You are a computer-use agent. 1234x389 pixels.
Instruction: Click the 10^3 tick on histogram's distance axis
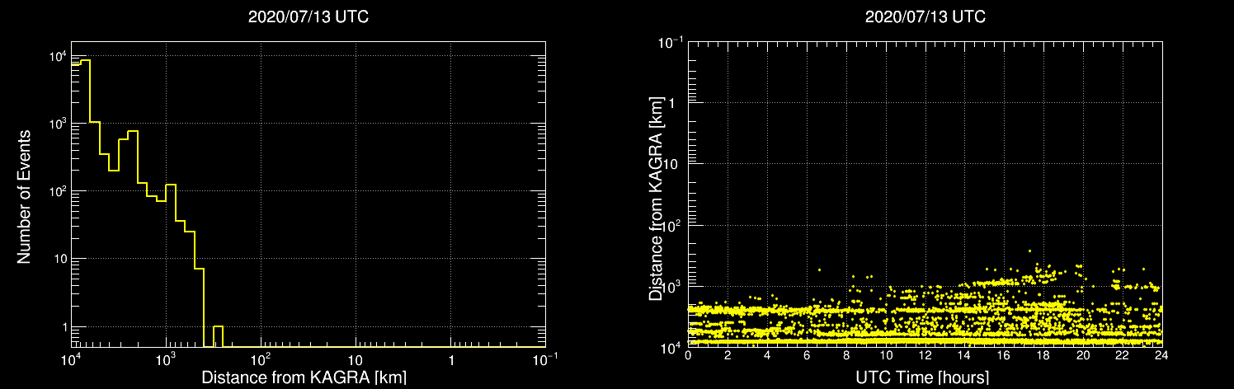coord(166,360)
